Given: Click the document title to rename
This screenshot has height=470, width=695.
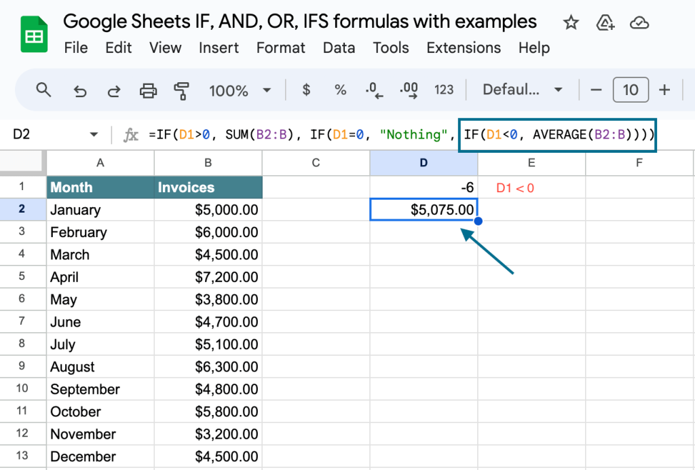Looking at the screenshot, I should (x=299, y=21).
